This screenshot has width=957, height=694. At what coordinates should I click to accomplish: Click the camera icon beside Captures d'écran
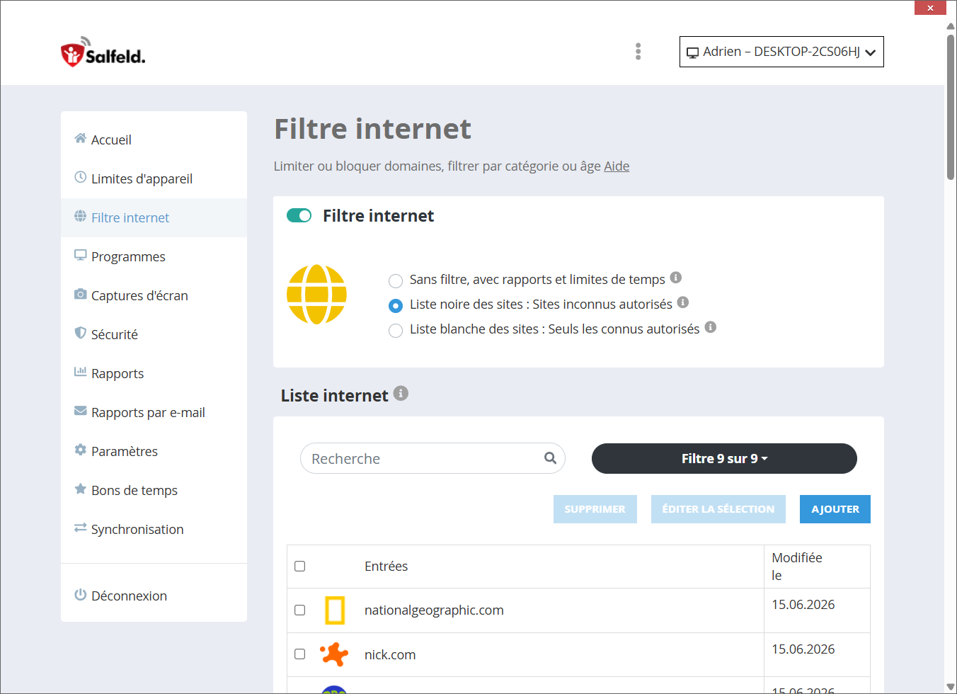click(x=81, y=294)
